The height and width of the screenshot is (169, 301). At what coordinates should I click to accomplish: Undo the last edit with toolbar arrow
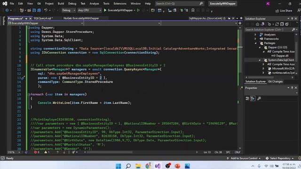point(46,10)
